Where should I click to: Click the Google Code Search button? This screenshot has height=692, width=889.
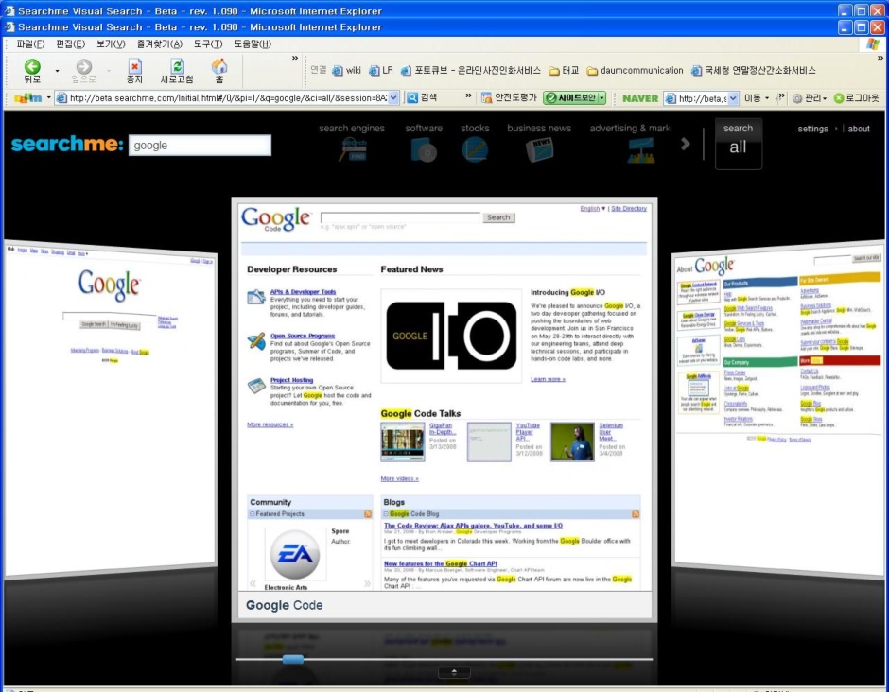click(498, 217)
